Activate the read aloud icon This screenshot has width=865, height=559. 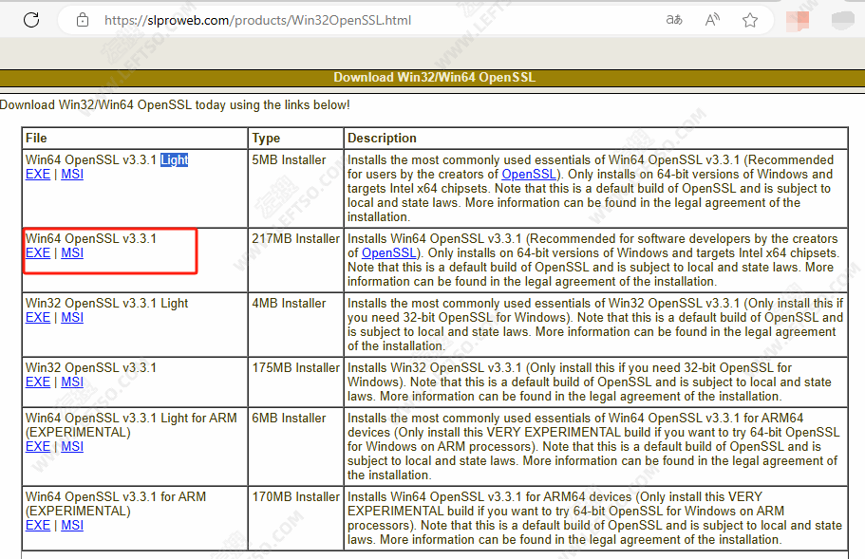tap(712, 20)
